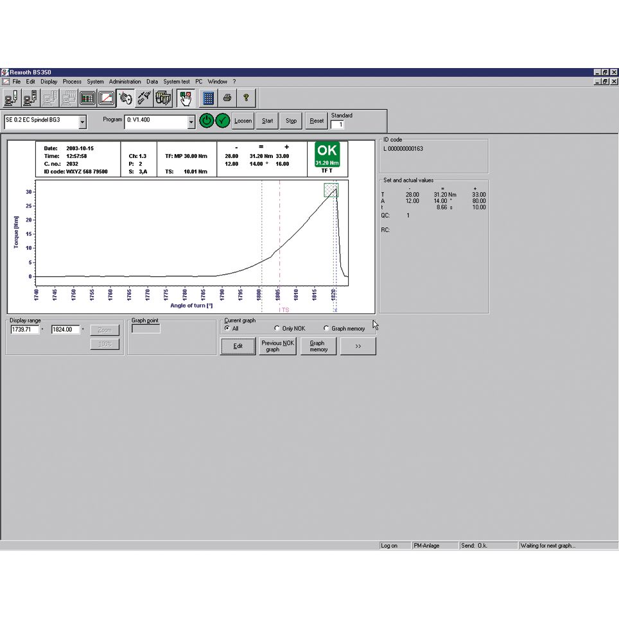Click the printer icon on the toolbar
This screenshot has width=619, height=619.
pyautogui.click(x=228, y=98)
